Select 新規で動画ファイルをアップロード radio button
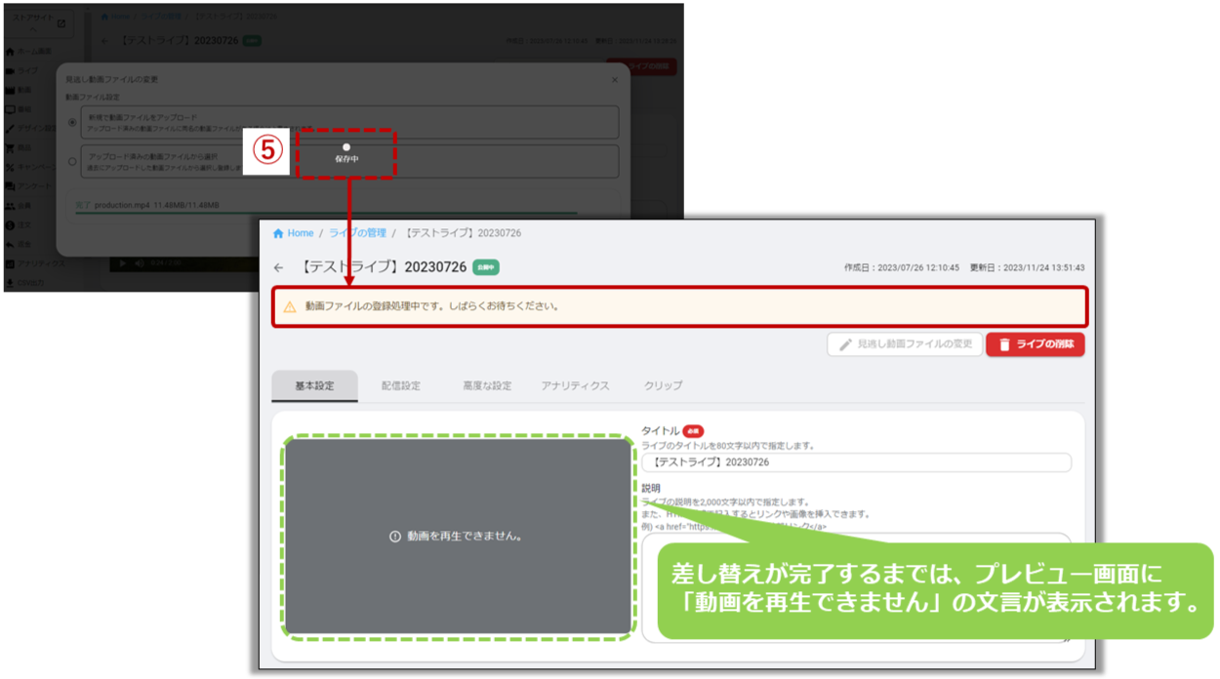This screenshot has width=1220, height=679. click(x=72, y=123)
